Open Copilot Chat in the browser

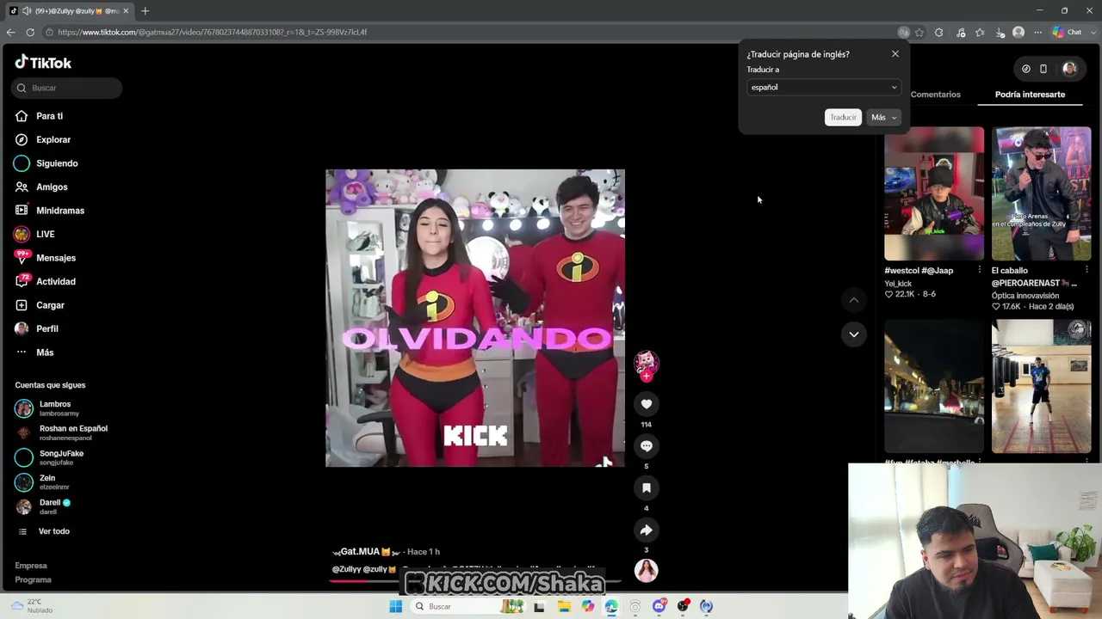pyautogui.click(x=1068, y=33)
